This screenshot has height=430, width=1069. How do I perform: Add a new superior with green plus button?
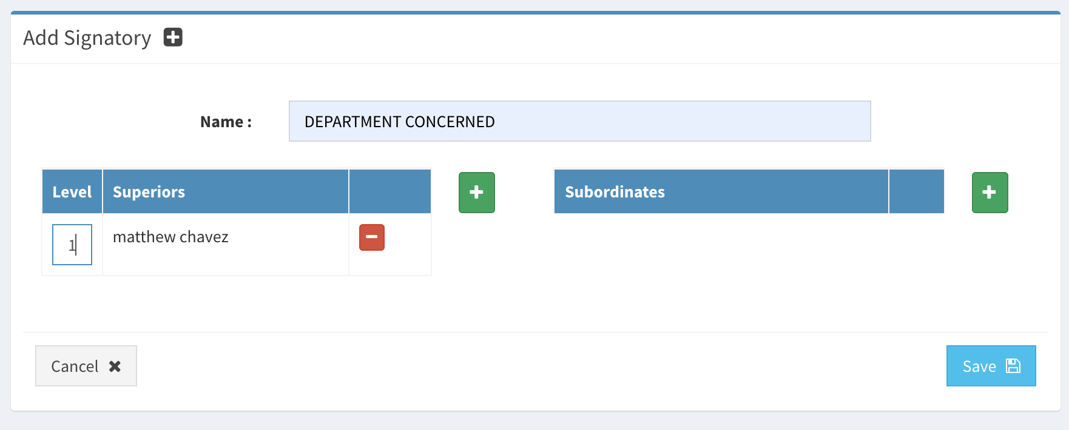[476, 193]
